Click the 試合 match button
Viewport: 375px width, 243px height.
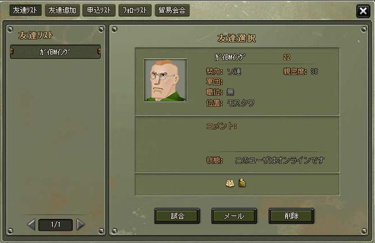coord(177,216)
